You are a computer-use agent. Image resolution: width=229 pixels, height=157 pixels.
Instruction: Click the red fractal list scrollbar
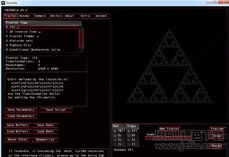tap(81, 38)
